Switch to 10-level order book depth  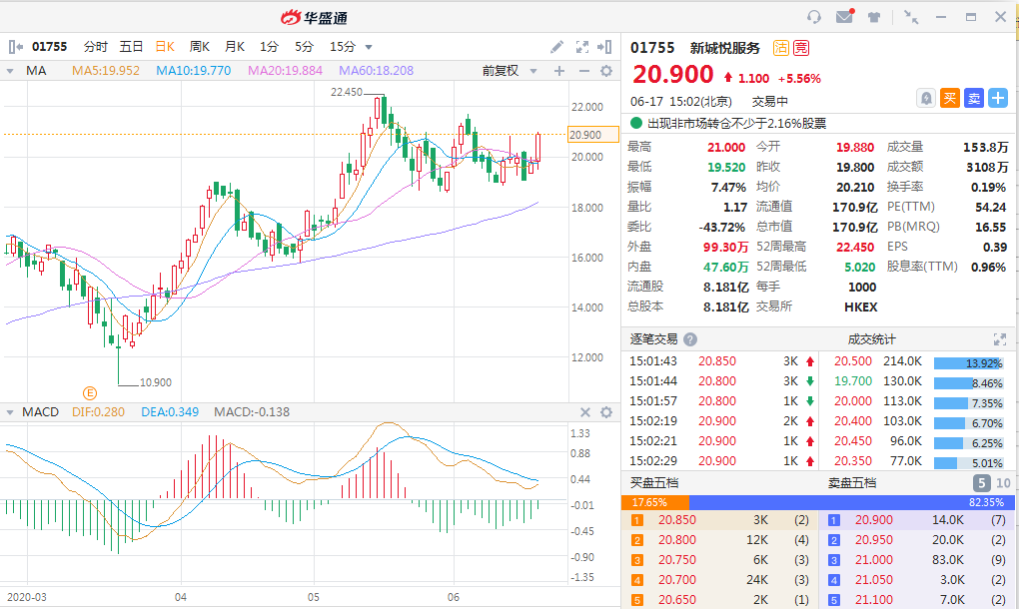1003,483
